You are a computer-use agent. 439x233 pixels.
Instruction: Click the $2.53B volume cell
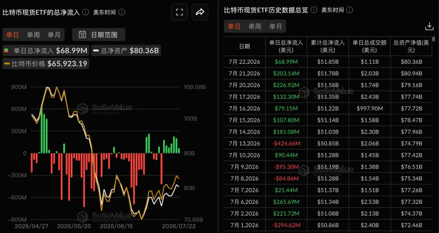[x=369, y=202]
